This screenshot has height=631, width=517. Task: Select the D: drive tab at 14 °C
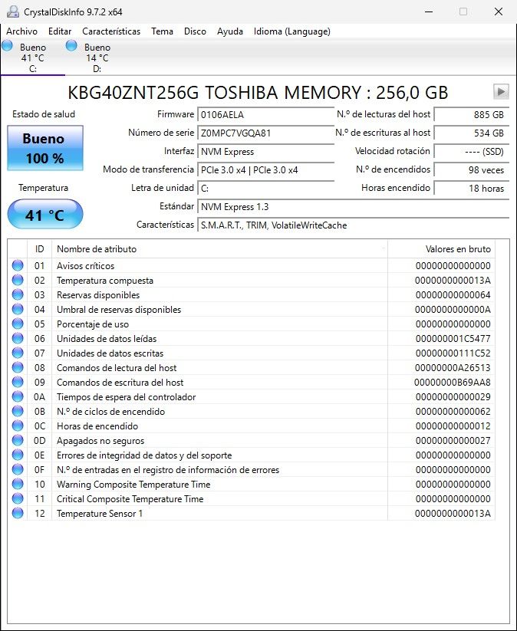pos(97,58)
